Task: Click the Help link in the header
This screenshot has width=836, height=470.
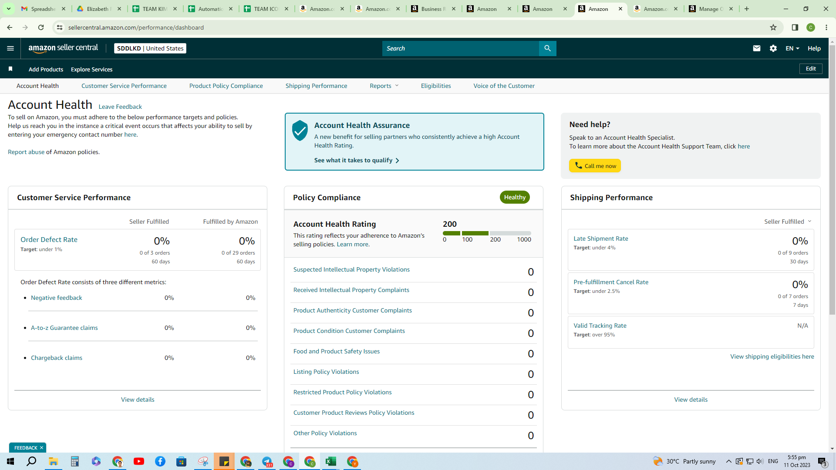Action: 814,48
